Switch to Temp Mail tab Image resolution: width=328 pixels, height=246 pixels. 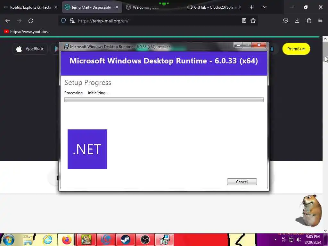pos(92,7)
